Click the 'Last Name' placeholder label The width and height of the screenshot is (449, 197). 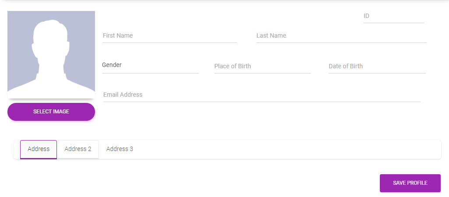tap(271, 36)
